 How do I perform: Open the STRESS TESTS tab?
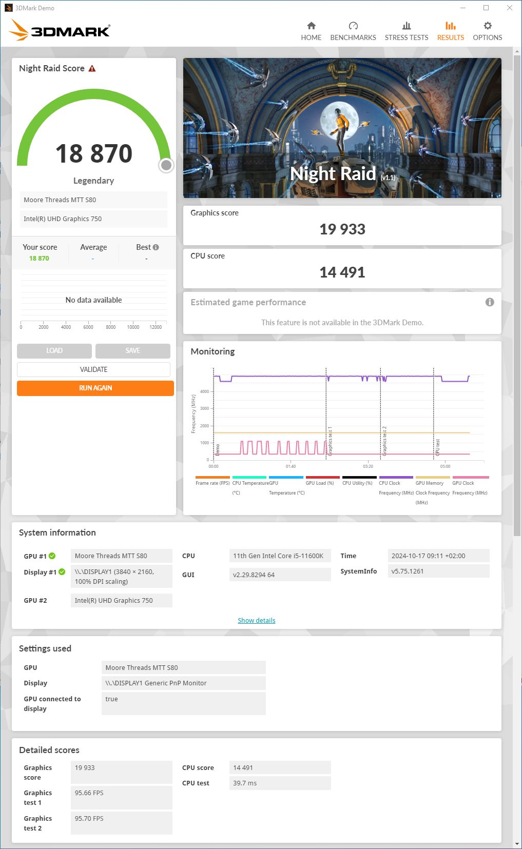pyautogui.click(x=407, y=31)
